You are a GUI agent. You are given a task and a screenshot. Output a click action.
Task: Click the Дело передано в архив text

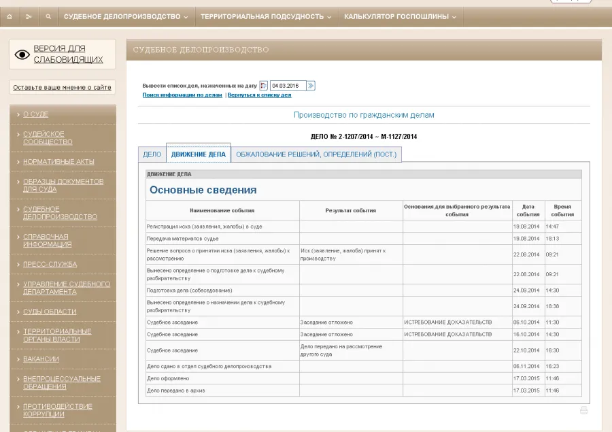tap(175, 391)
